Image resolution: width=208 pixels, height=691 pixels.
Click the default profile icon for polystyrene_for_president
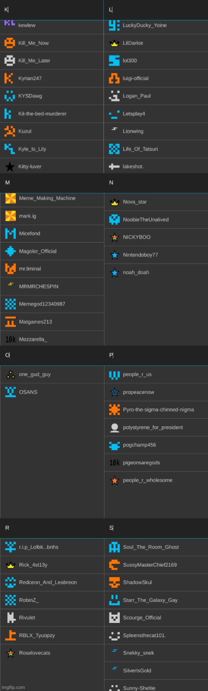click(x=114, y=428)
